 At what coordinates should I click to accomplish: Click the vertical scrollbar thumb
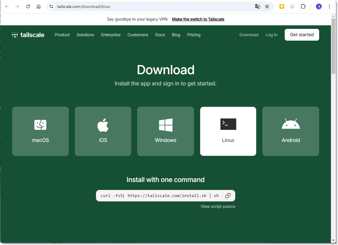(334, 46)
